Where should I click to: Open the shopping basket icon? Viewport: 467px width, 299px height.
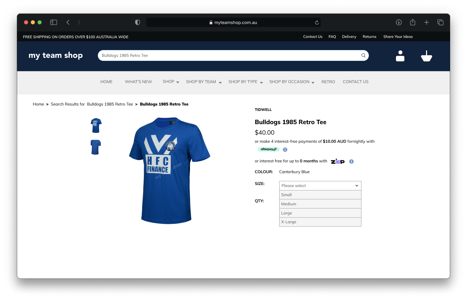tap(426, 56)
